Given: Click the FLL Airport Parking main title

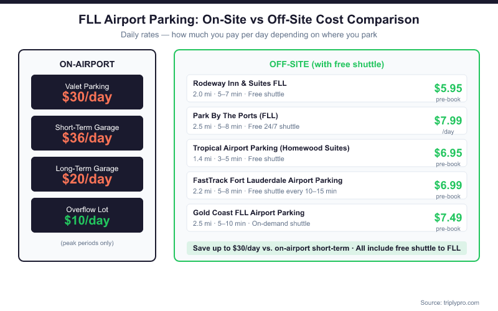Looking at the screenshot, I should click(249, 19).
